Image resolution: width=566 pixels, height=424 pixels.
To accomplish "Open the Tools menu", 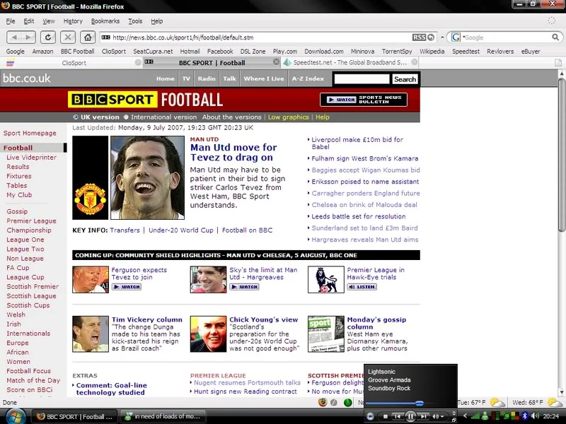I will (135, 21).
